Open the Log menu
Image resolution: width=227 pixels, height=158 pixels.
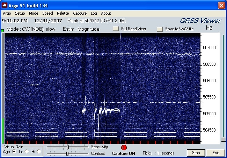[x=94, y=13]
